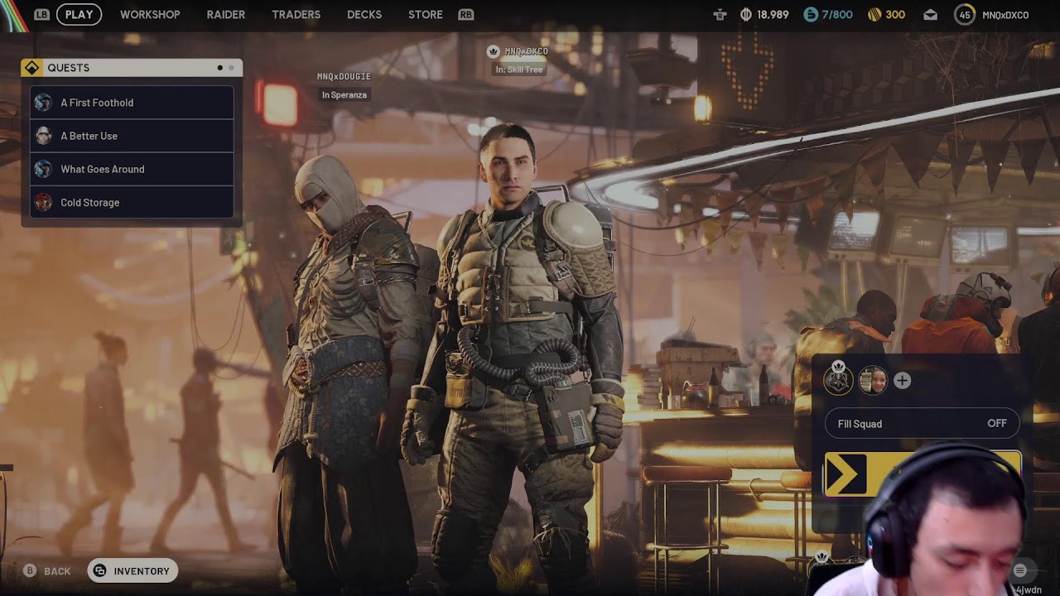Add a squad member with plus icon
The image size is (1060, 596).
(902, 381)
